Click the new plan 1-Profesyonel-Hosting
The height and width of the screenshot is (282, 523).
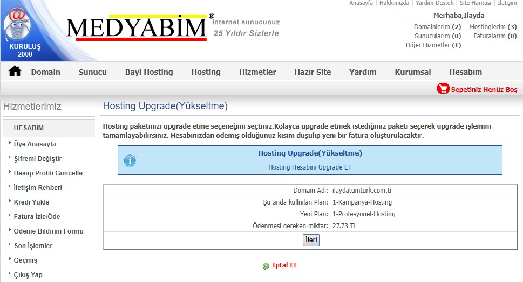[x=364, y=214]
